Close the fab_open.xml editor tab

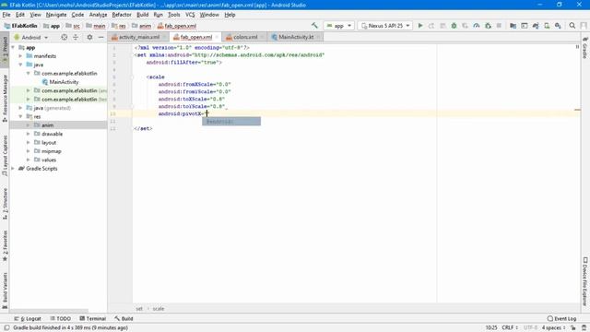(217, 37)
